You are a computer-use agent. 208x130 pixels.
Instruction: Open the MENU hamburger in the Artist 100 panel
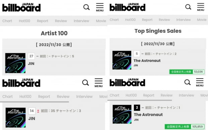point(100,7)
